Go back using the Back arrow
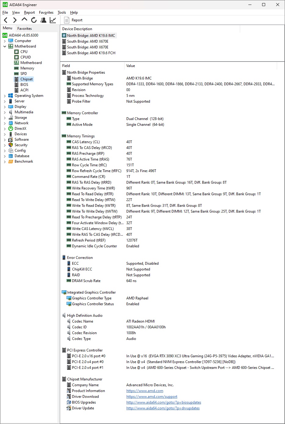Viewport: 285px width, 424px height. (5, 20)
